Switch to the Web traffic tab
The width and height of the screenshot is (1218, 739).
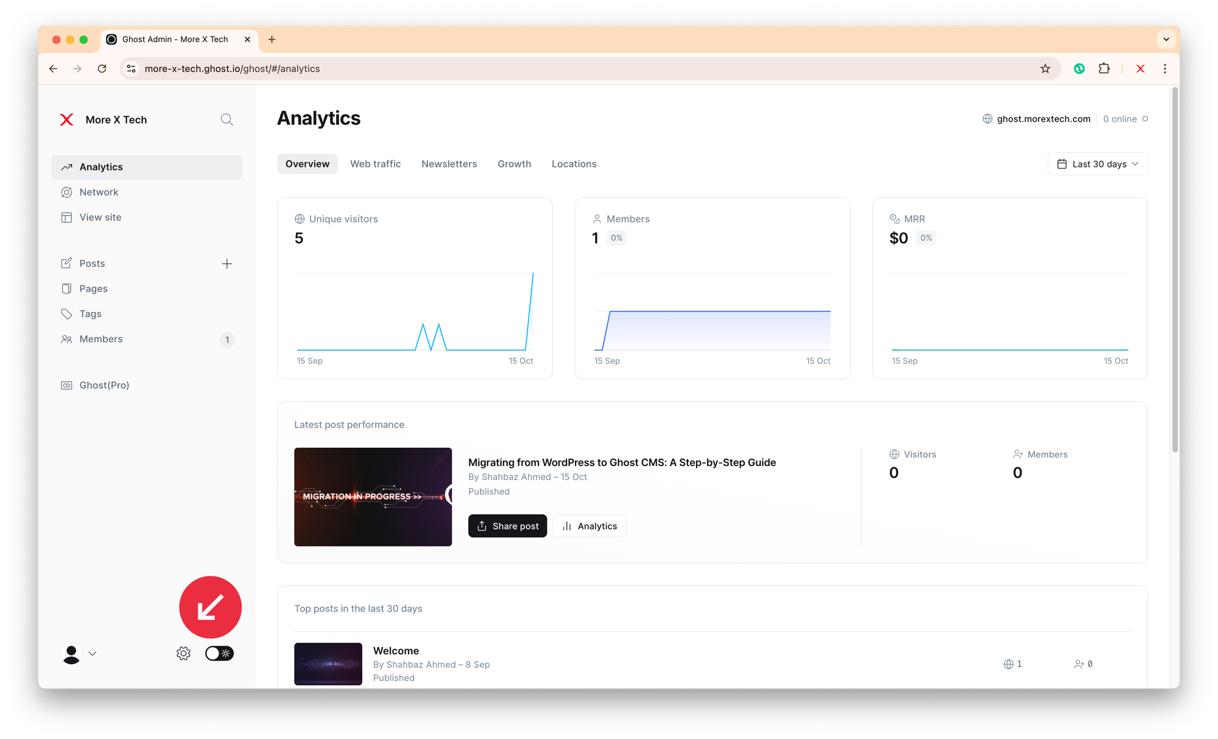pos(375,164)
